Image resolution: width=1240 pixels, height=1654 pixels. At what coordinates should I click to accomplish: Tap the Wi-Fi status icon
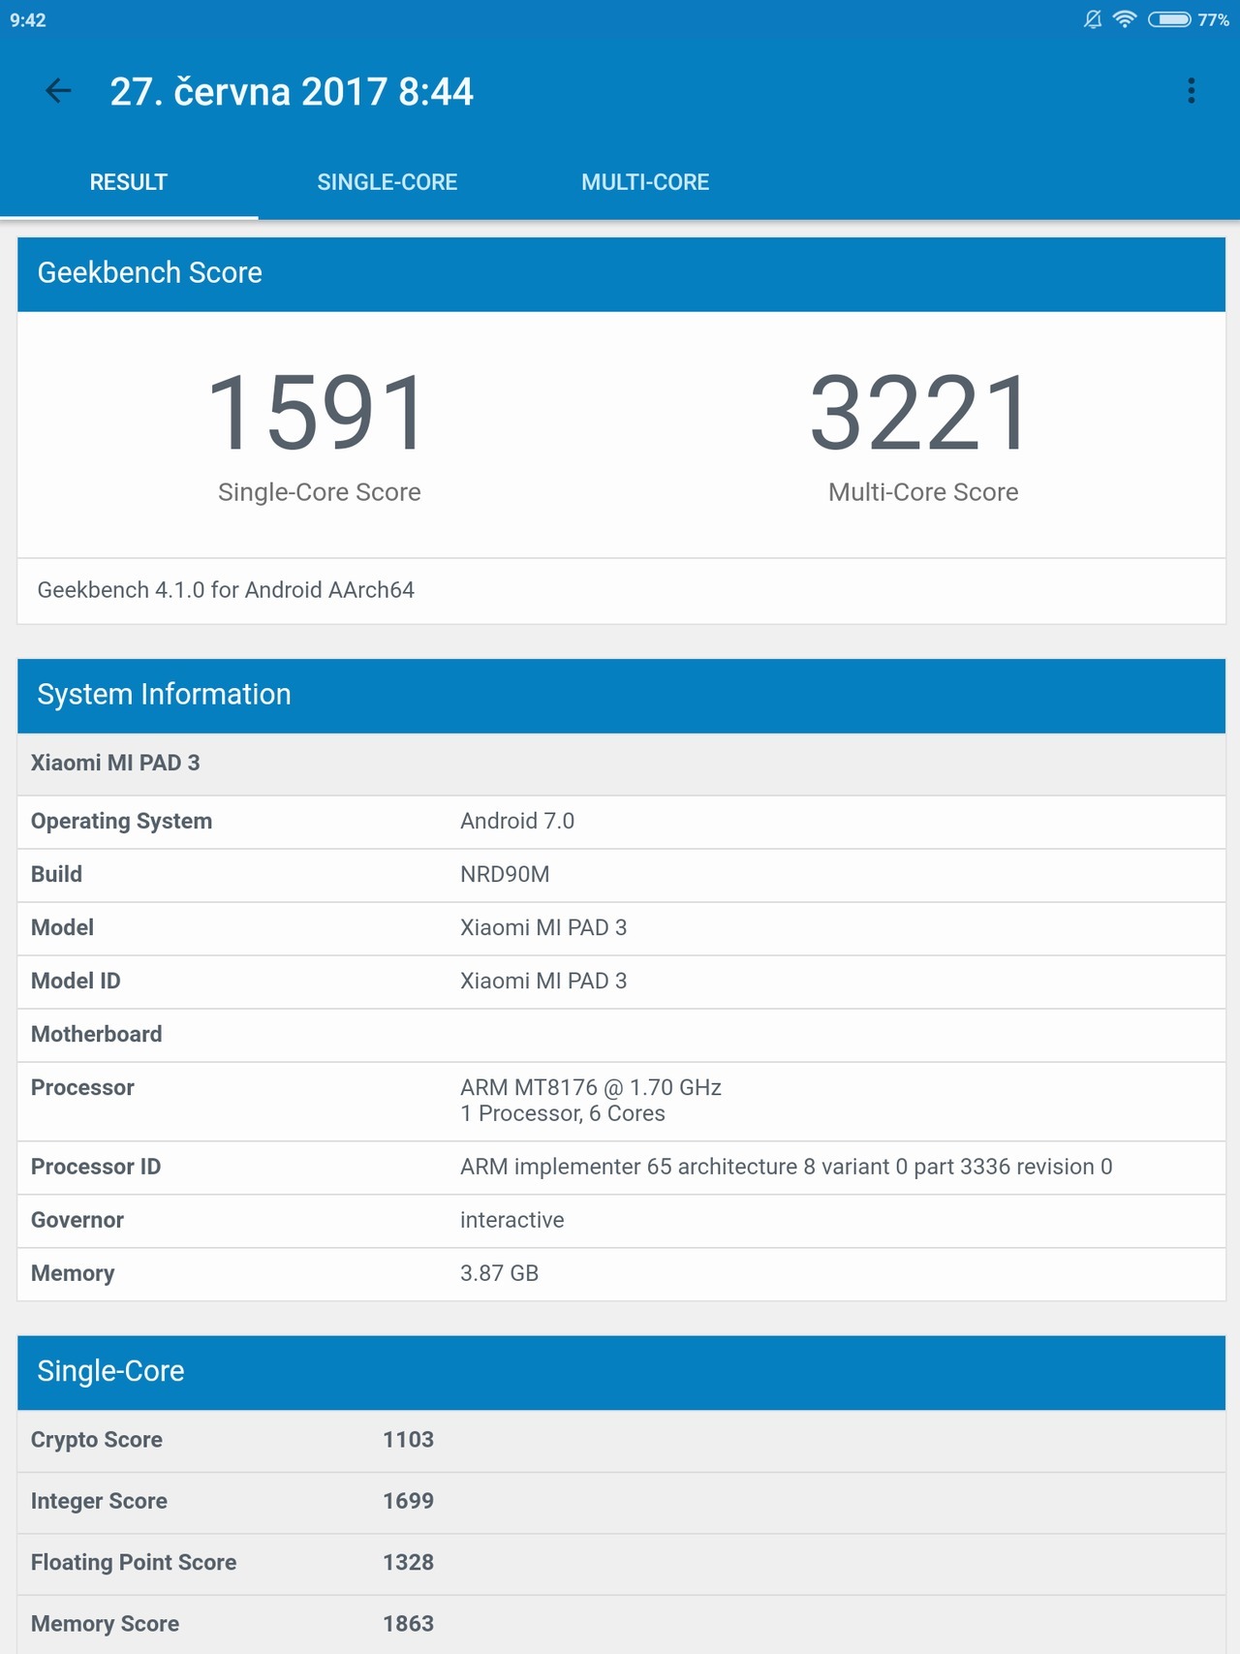coord(1125,19)
